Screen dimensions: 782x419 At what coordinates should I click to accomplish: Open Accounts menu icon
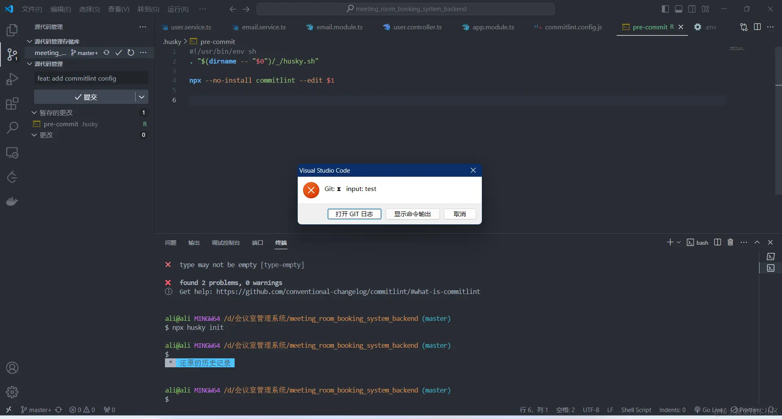[12, 368]
